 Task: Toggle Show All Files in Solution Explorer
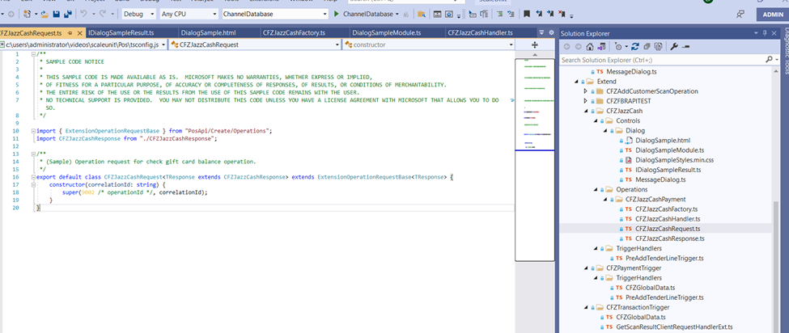click(x=657, y=47)
